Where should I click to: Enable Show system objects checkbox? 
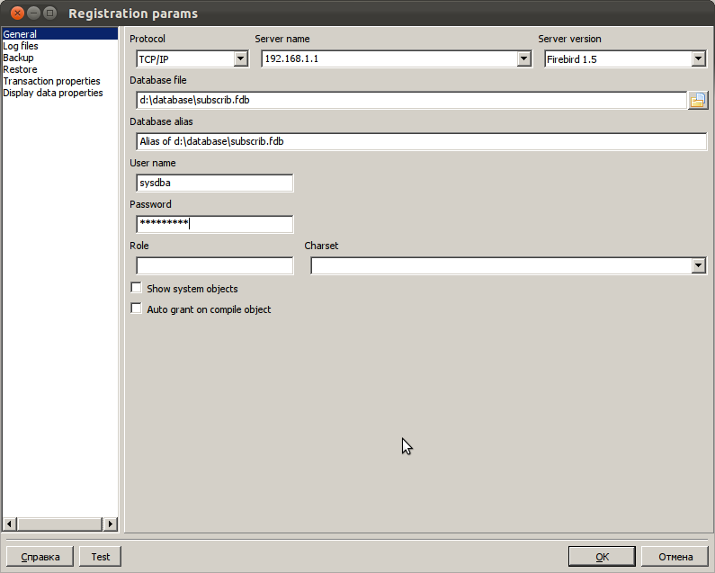coord(137,288)
